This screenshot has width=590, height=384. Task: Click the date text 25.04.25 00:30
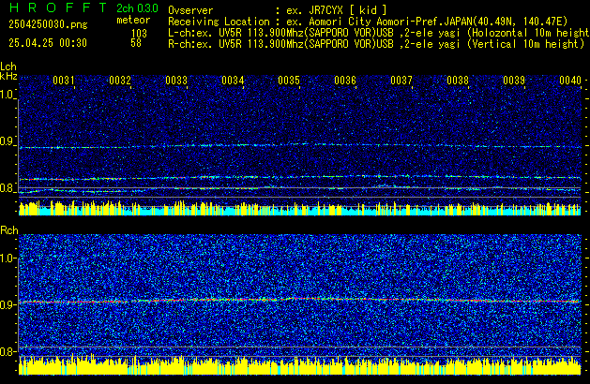(x=48, y=43)
